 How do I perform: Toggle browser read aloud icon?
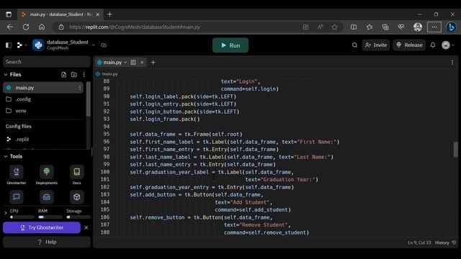[320, 27]
